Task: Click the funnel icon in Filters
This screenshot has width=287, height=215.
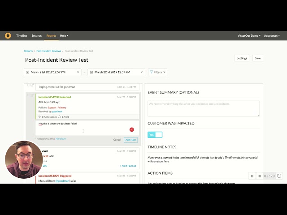Action: tap(152, 72)
